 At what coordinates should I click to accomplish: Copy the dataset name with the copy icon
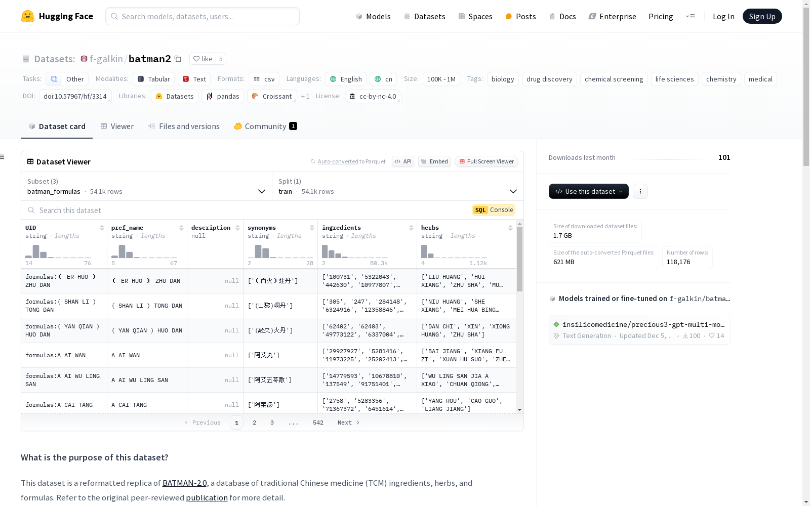(x=178, y=59)
